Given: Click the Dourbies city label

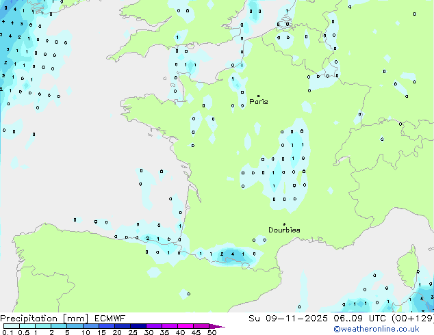Looking at the screenshot, I should click(x=284, y=230).
